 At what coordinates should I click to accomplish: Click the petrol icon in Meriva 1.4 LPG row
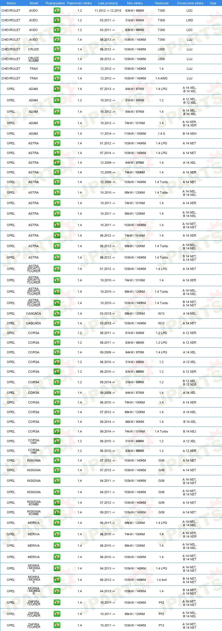(57, 523)
